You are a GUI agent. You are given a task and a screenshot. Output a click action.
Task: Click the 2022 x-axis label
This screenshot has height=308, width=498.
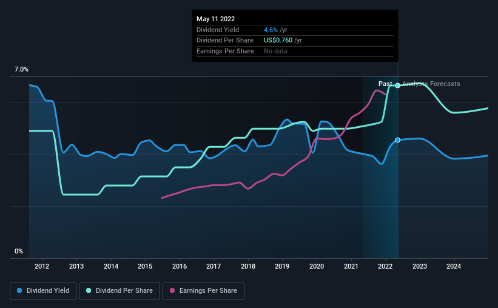pos(385,266)
